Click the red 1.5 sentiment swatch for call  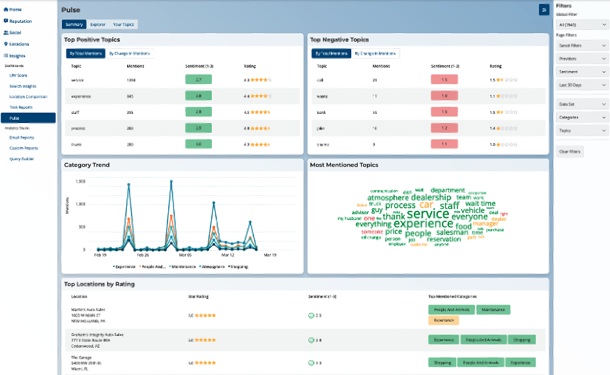coord(444,79)
